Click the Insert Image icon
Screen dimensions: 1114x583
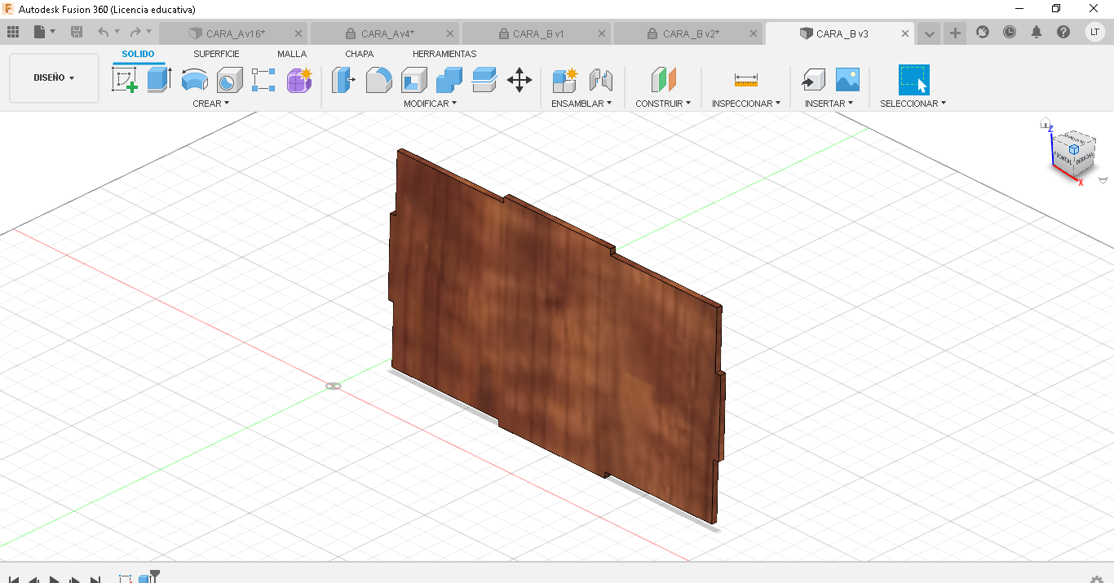pos(847,80)
